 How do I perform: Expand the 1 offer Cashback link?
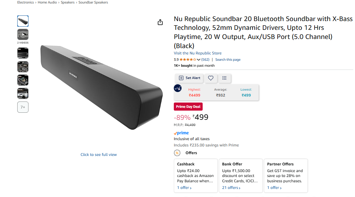coord(184,188)
